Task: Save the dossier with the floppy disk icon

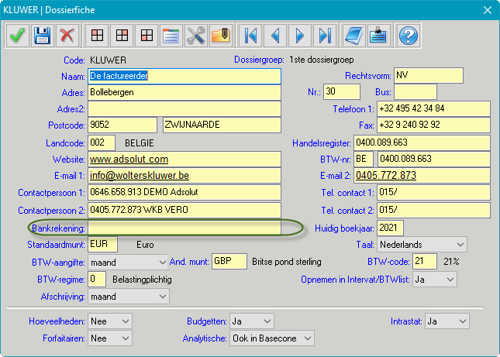Action: (42, 36)
